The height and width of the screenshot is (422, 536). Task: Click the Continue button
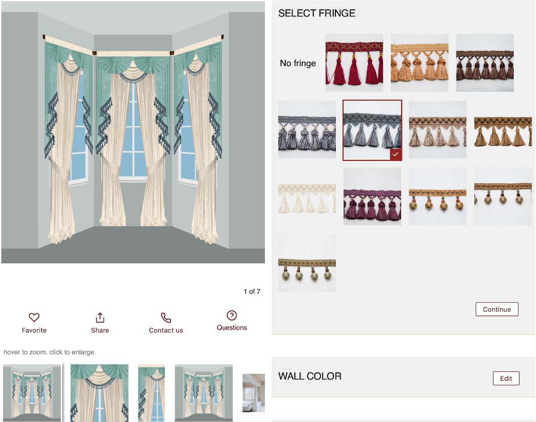pyautogui.click(x=497, y=309)
